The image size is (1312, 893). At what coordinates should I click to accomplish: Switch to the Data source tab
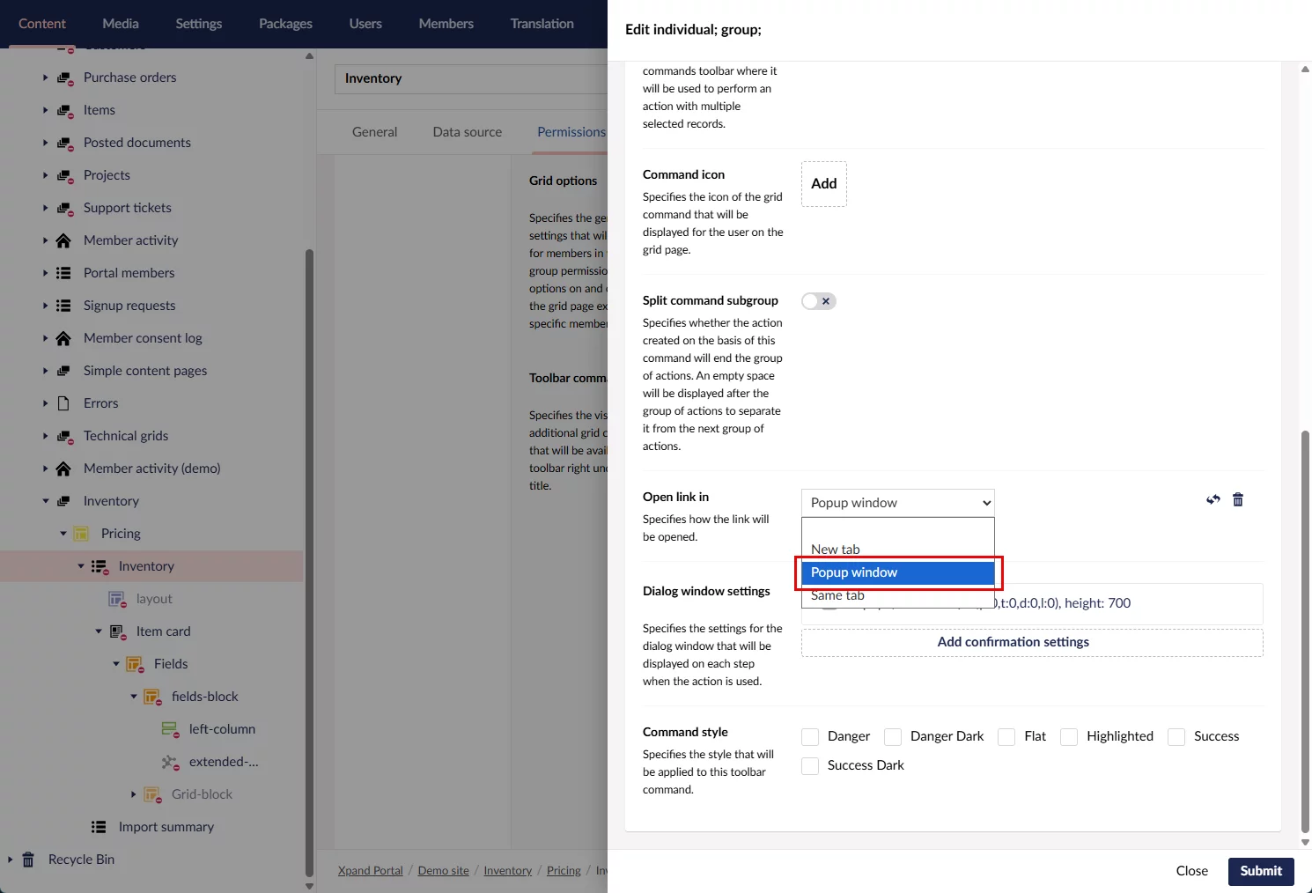point(467,132)
